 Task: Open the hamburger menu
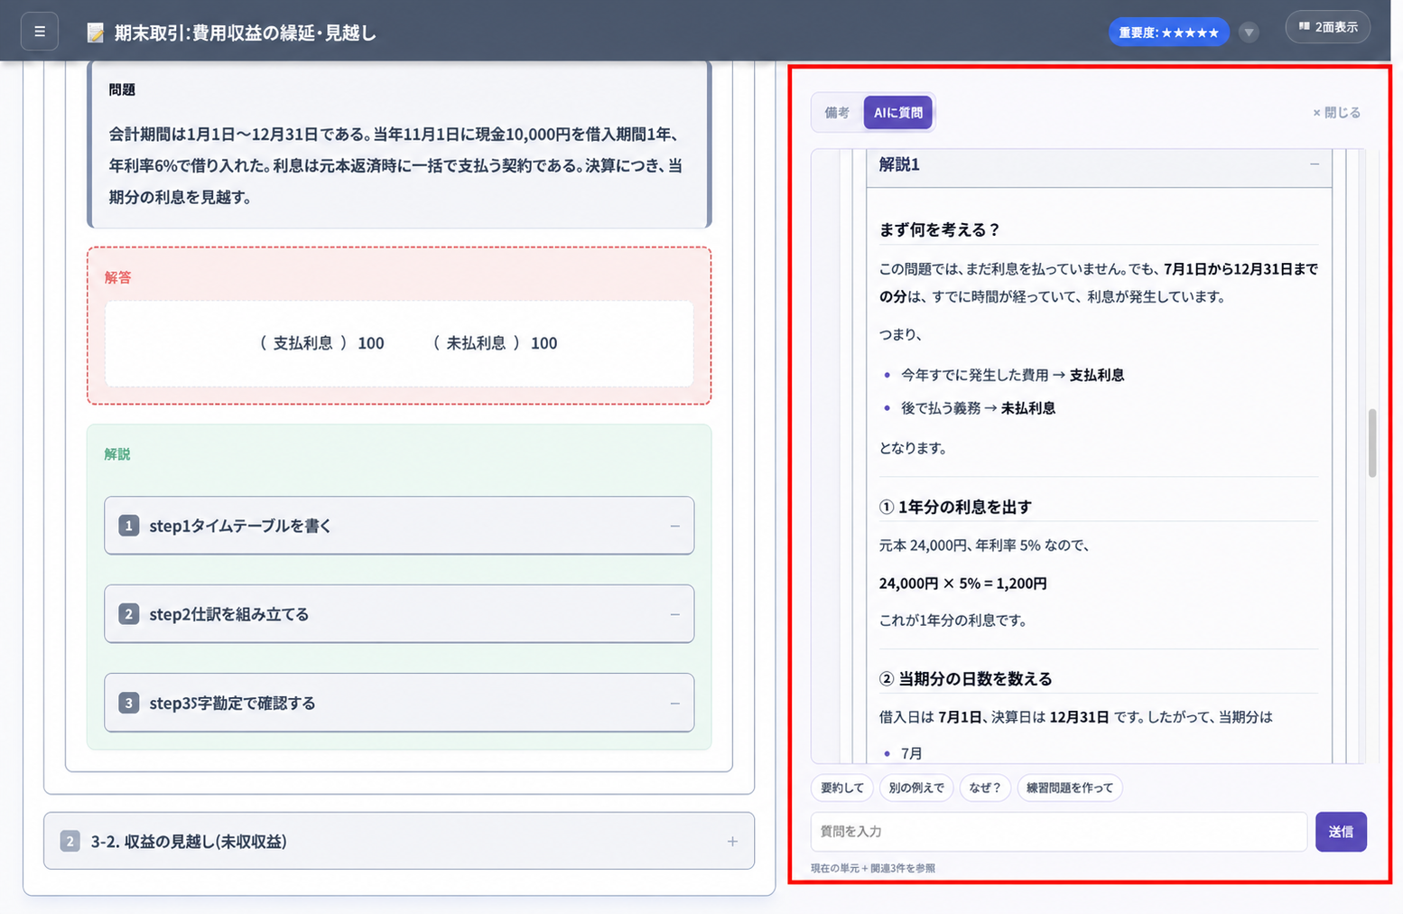point(40,32)
